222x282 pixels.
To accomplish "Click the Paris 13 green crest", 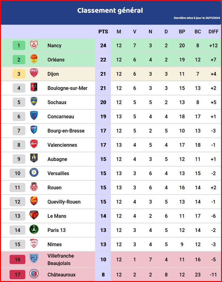I will click(x=34, y=229).
